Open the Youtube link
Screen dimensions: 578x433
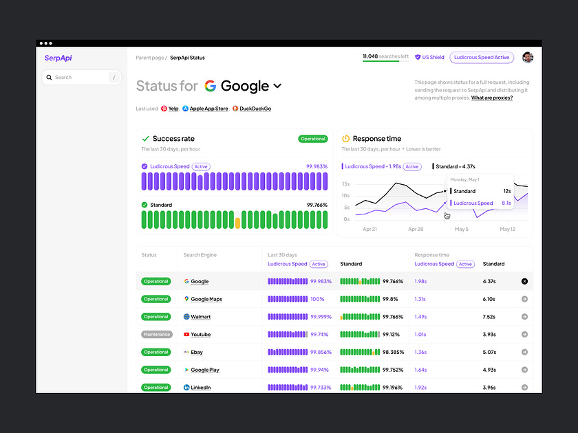click(x=201, y=334)
